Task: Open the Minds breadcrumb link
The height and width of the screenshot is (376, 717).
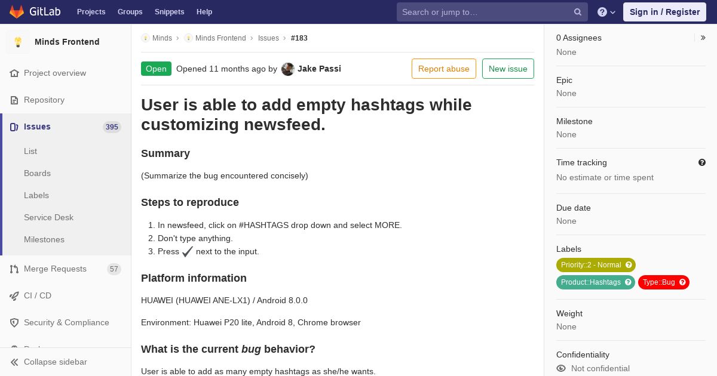Action: (162, 38)
